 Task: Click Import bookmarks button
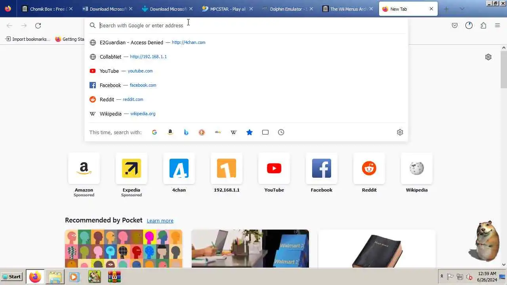[x=28, y=39]
